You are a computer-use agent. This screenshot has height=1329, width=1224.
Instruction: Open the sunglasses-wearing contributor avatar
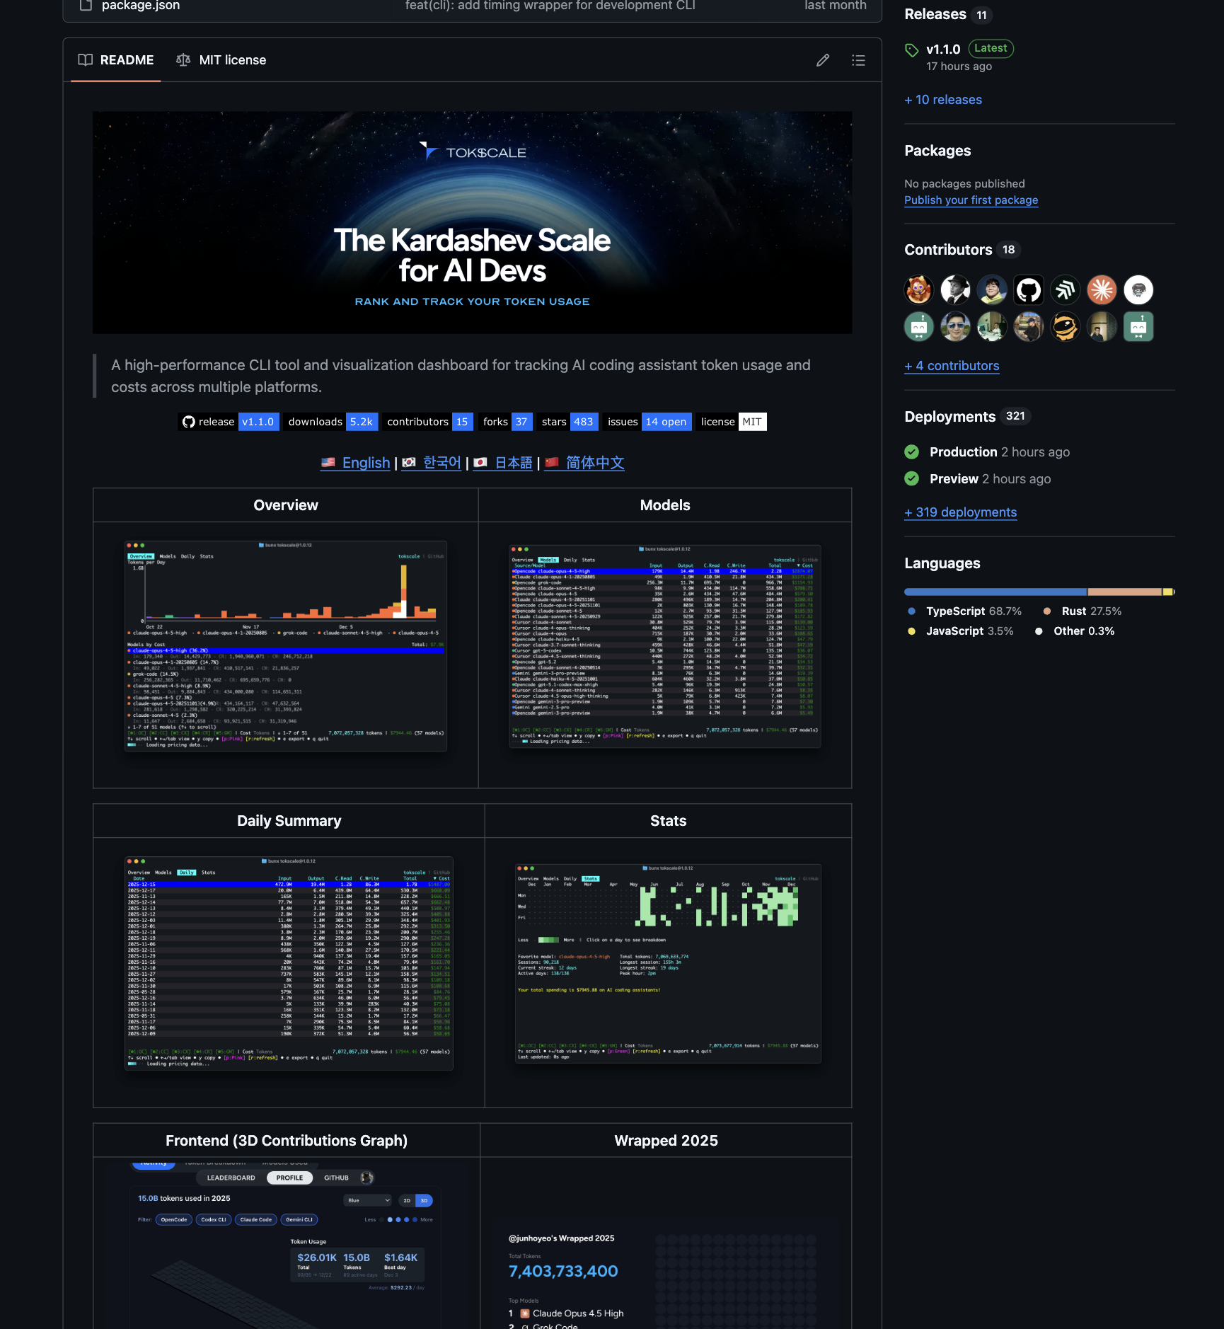pyautogui.click(x=955, y=326)
